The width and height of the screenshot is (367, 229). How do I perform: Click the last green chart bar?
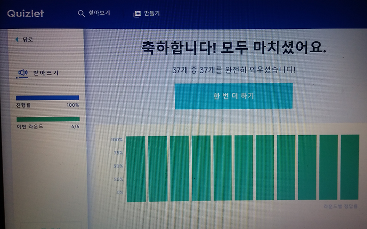350,167
